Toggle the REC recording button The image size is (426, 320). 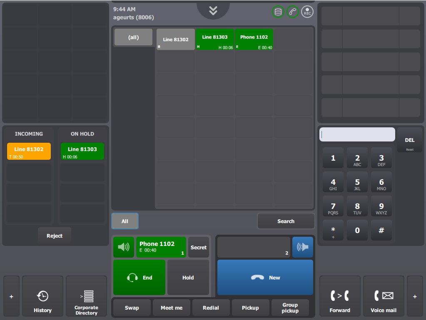click(307, 12)
